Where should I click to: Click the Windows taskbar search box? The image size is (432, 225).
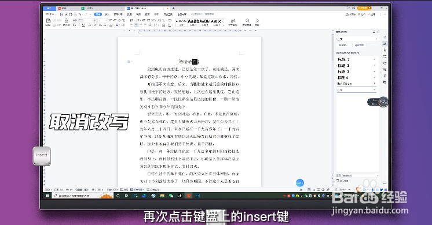(82, 196)
